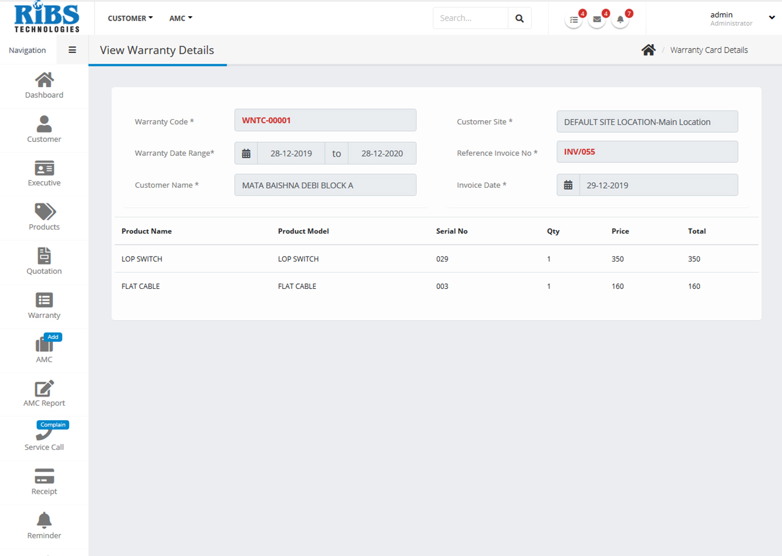Expand the CUSTOMER dropdown menu

(130, 18)
